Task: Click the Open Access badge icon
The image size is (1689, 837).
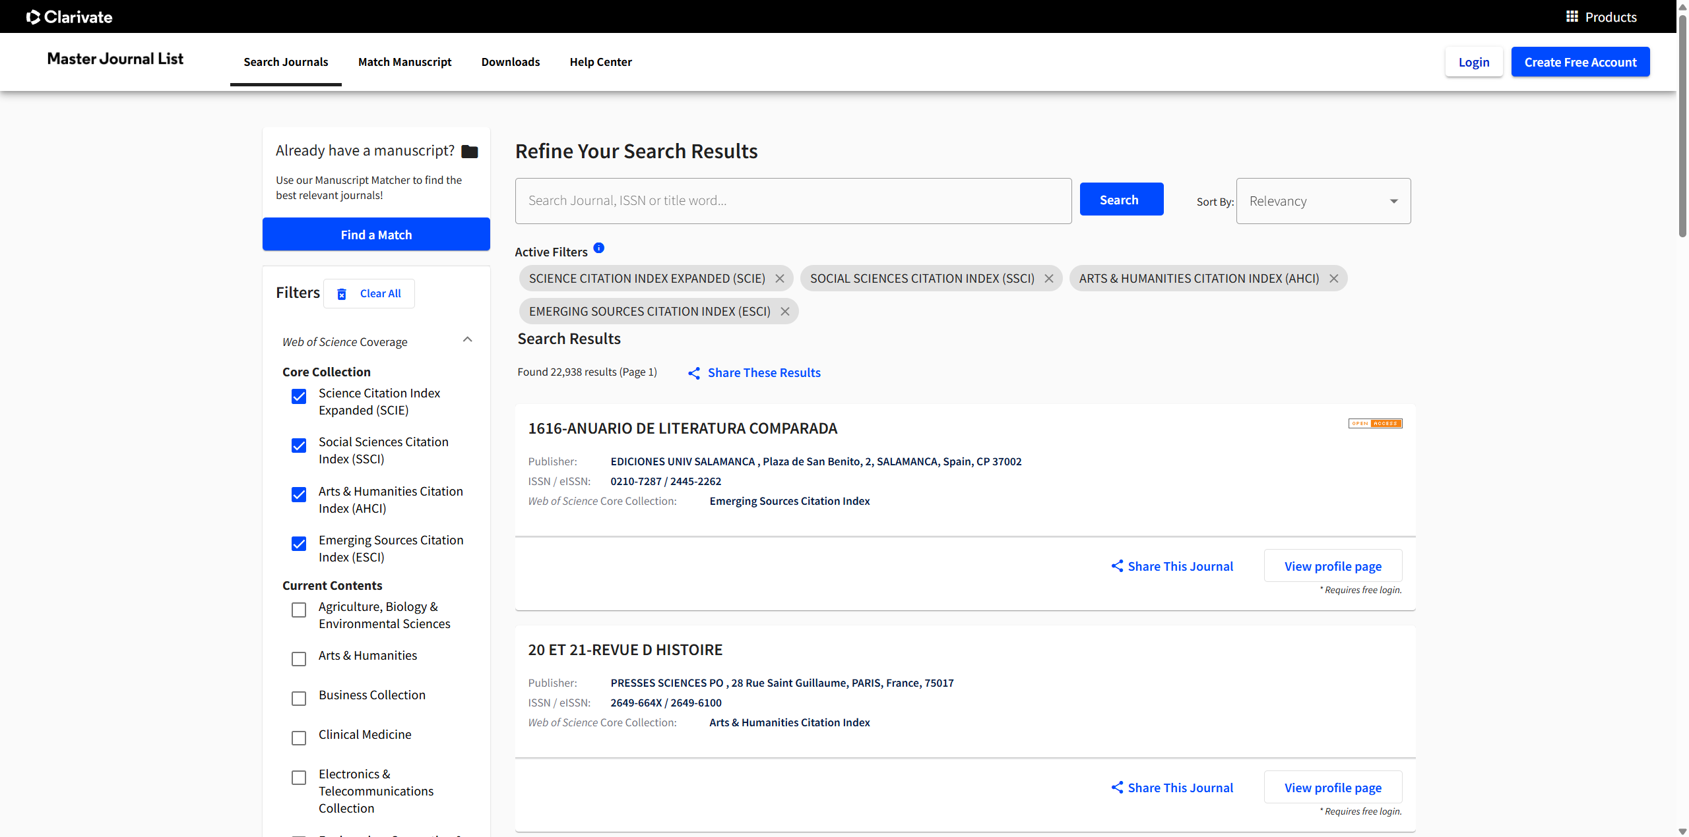Action: pos(1375,424)
